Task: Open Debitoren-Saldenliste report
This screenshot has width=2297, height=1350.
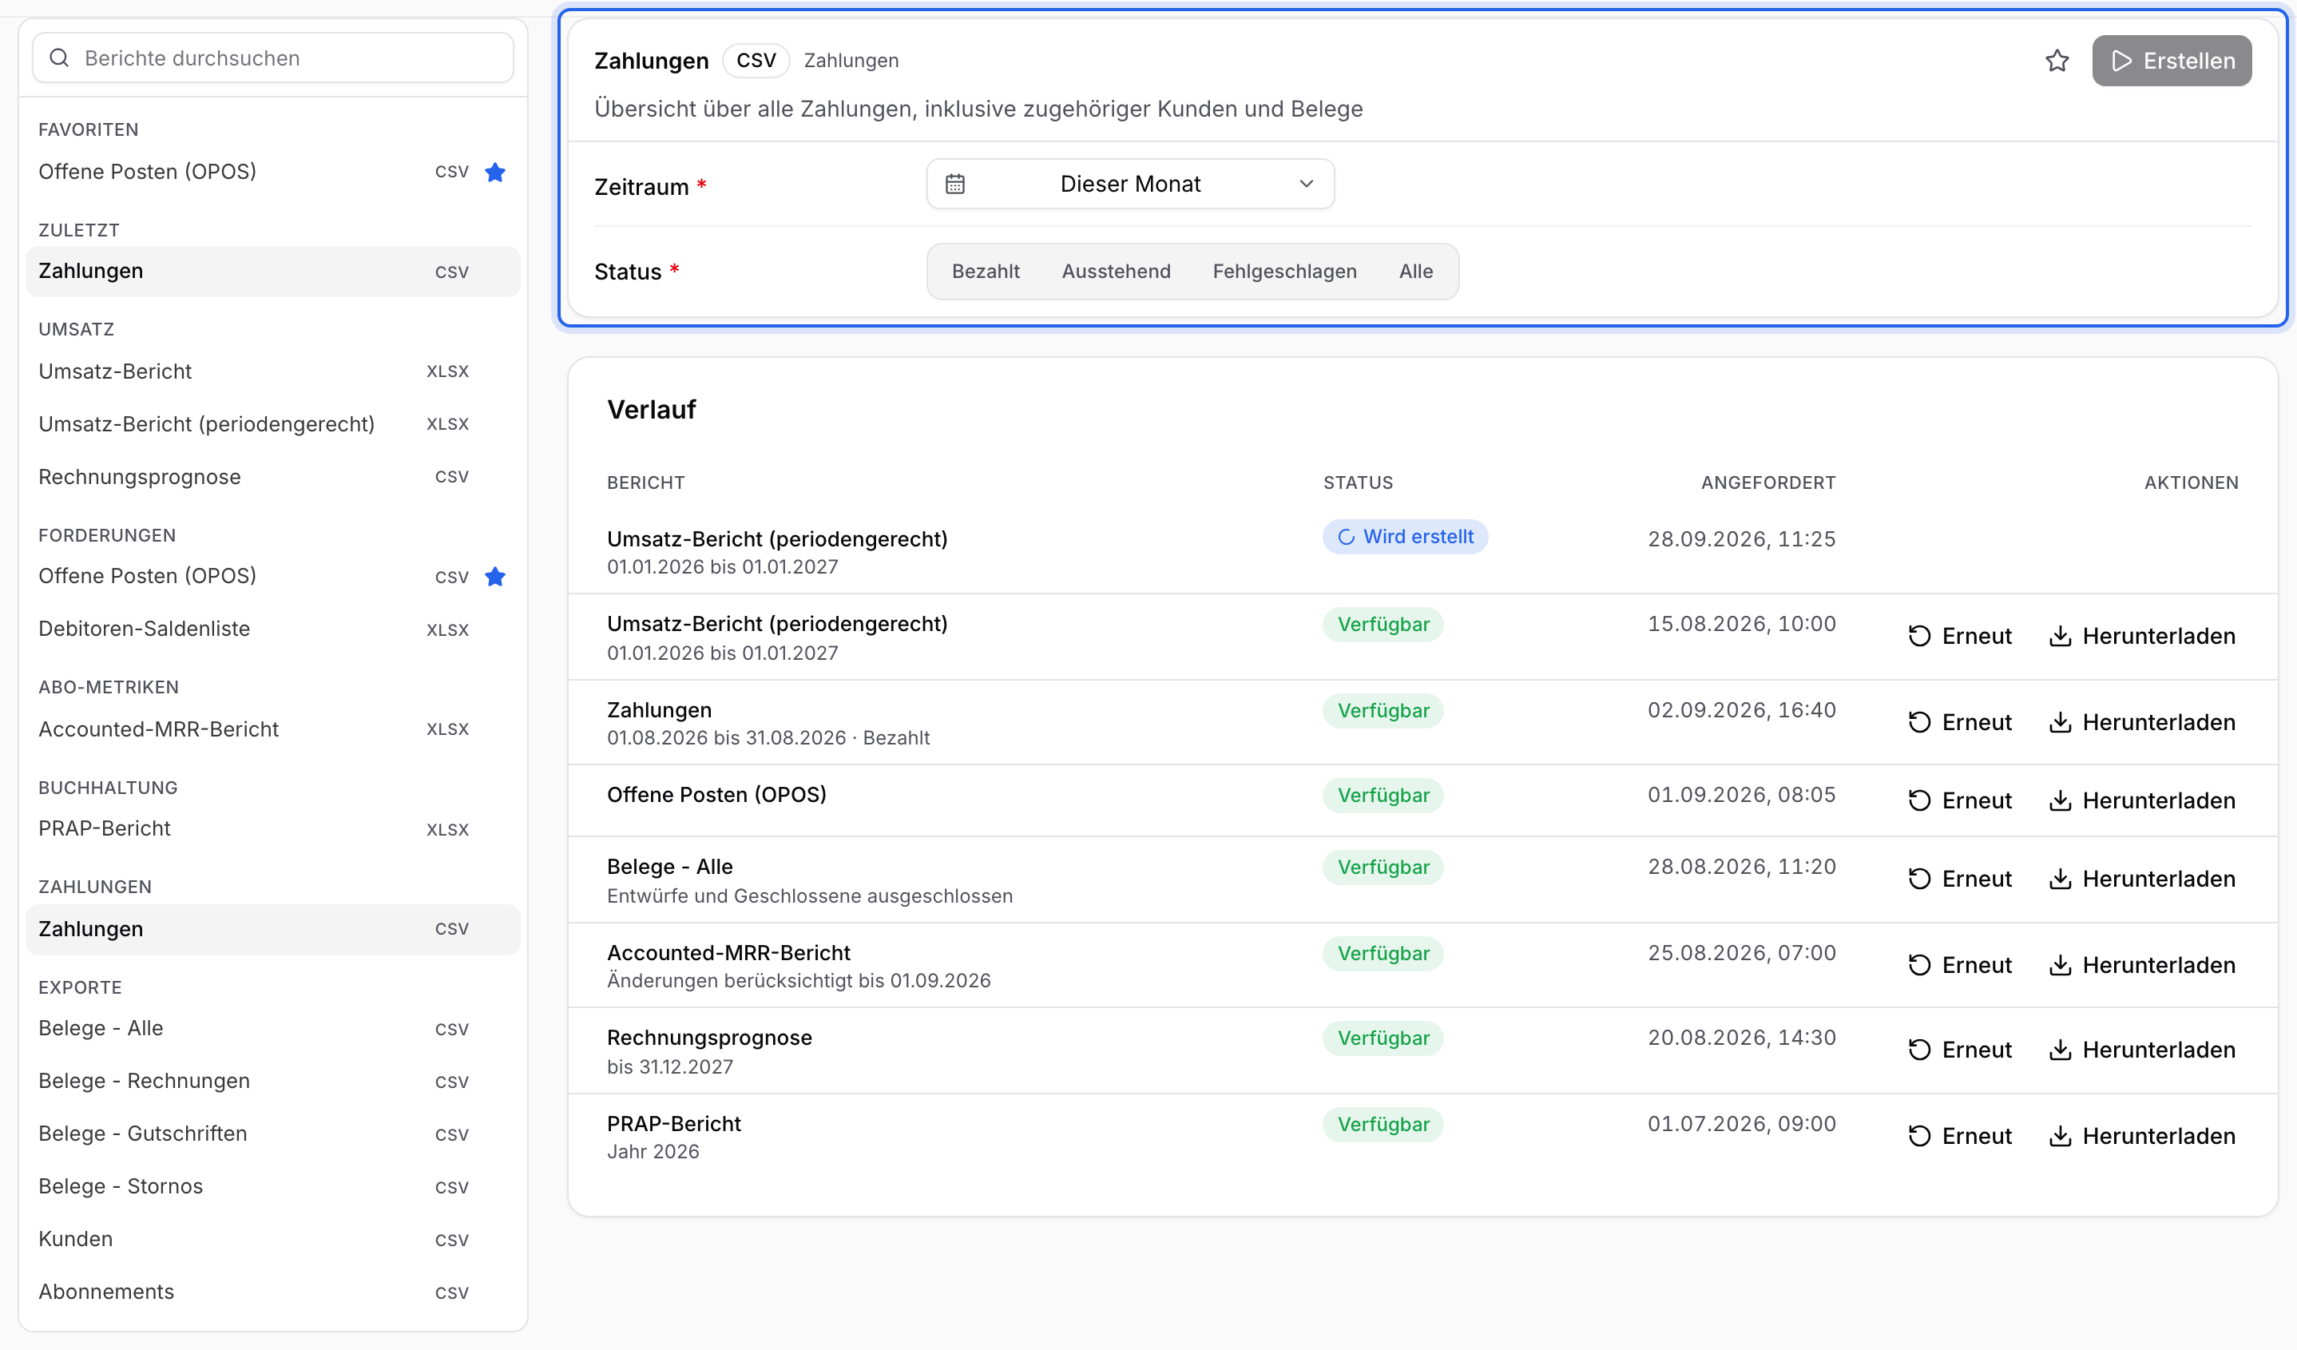Action: coord(272,630)
